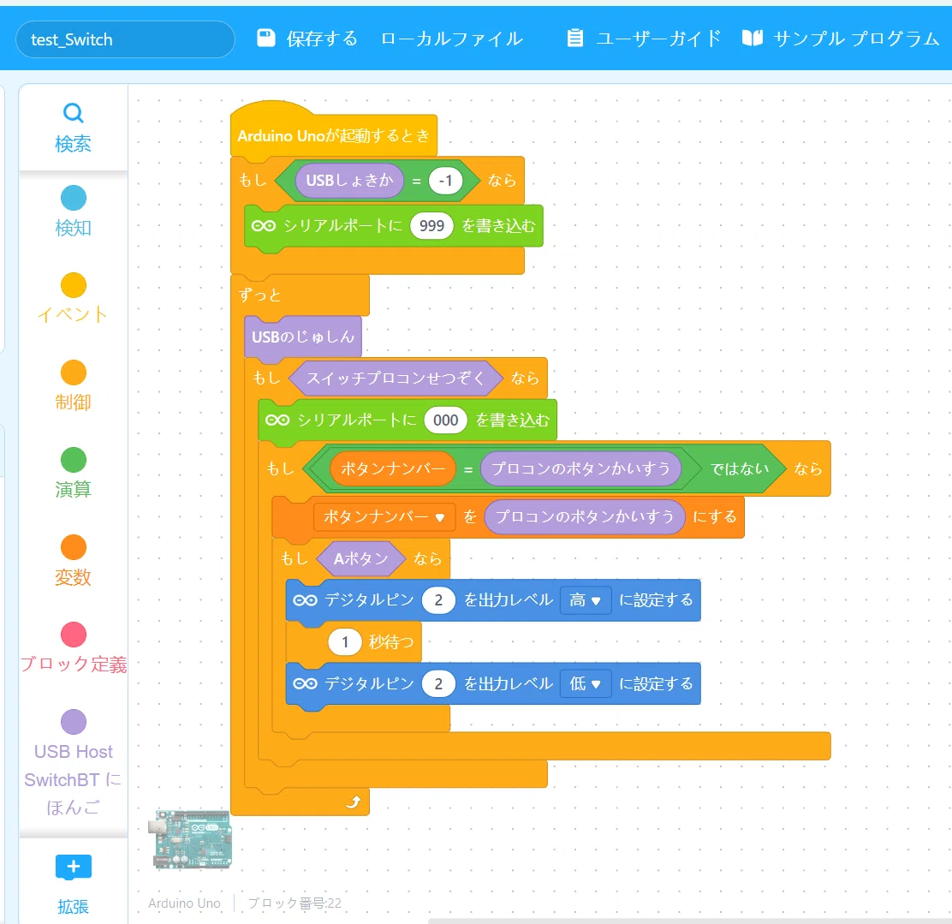Click the 保存する save button
This screenshot has width=952, height=924.
point(307,39)
